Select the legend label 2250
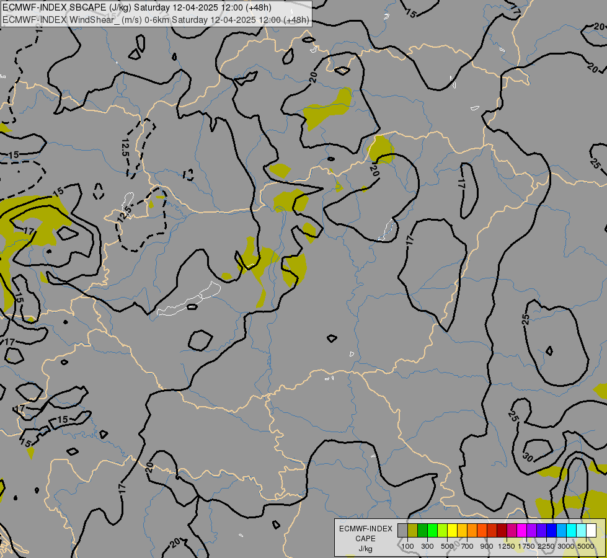Image resolution: width=607 pixels, height=558 pixels. click(x=546, y=546)
